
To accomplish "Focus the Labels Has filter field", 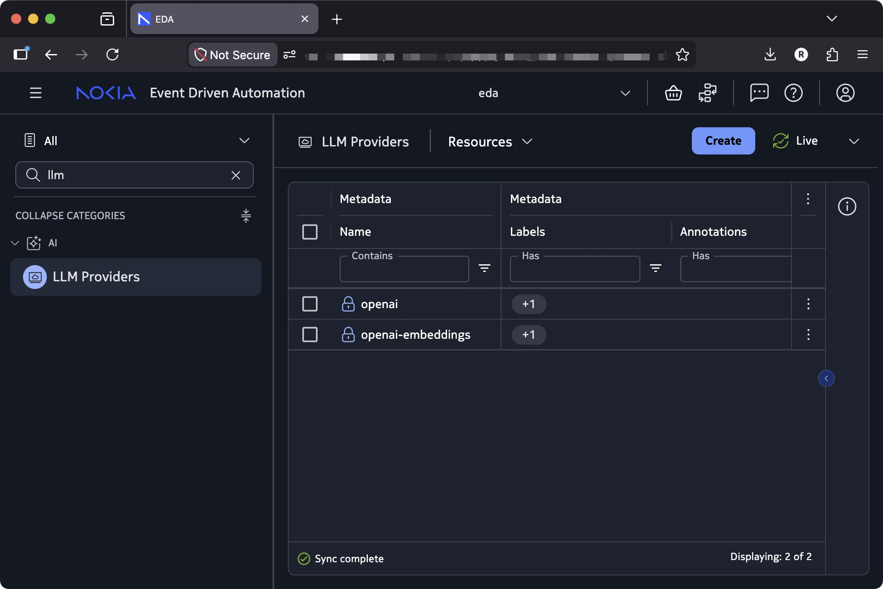I will coord(575,269).
